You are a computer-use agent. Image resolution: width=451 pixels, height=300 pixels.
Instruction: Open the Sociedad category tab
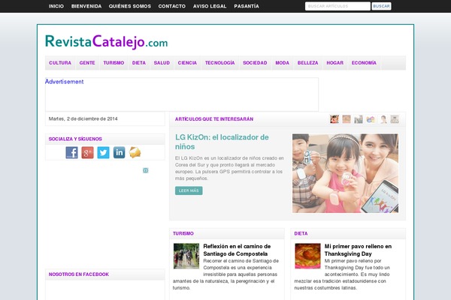click(x=255, y=62)
